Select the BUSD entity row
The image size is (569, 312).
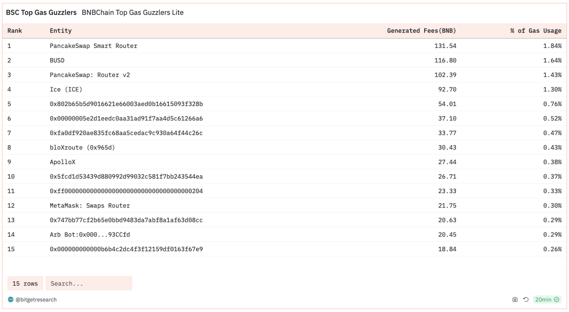click(x=57, y=60)
